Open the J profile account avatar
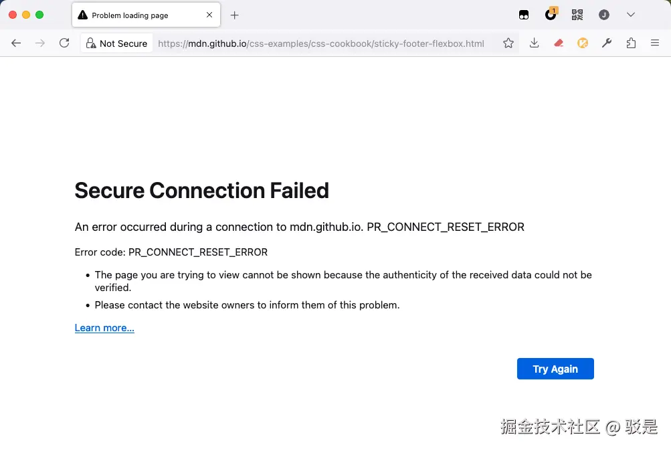This screenshot has width=671, height=449. (x=604, y=15)
